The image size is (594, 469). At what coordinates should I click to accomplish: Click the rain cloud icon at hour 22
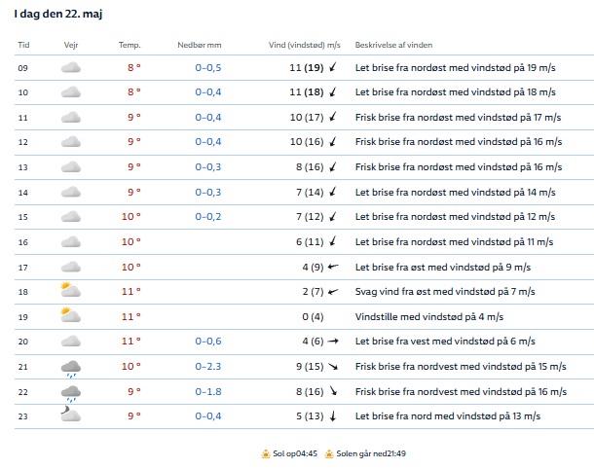point(70,392)
